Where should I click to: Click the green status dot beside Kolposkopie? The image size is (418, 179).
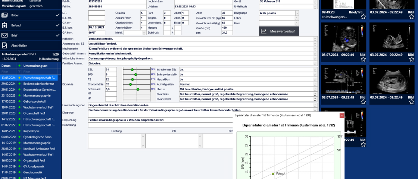(x=19, y=131)
